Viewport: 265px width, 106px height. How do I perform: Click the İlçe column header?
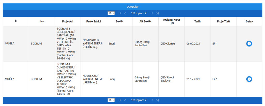pos(42,21)
